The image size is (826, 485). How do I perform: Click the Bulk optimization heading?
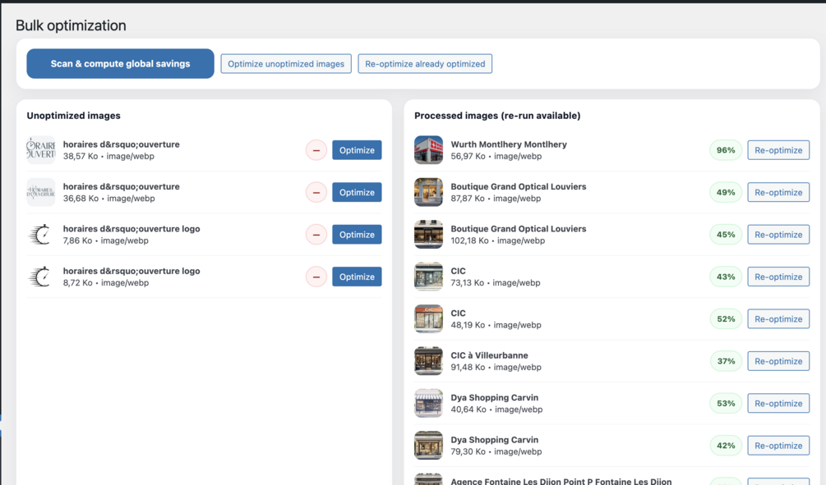tap(71, 25)
